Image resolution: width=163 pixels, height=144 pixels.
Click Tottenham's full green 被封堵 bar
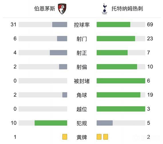121,81
